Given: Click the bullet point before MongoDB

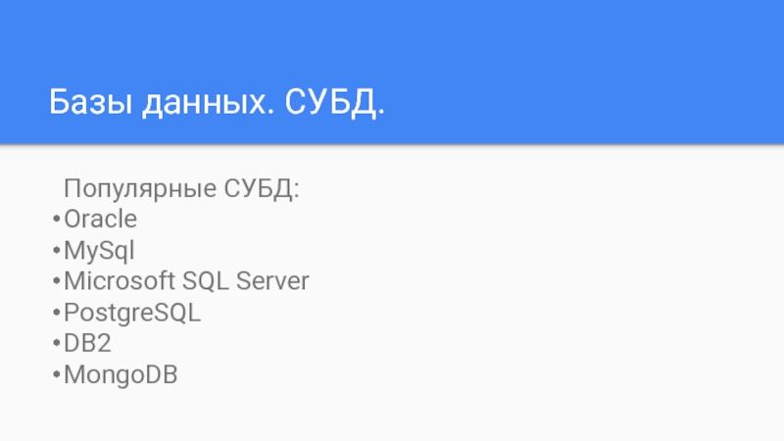Looking at the screenshot, I should tap(56, 376).
